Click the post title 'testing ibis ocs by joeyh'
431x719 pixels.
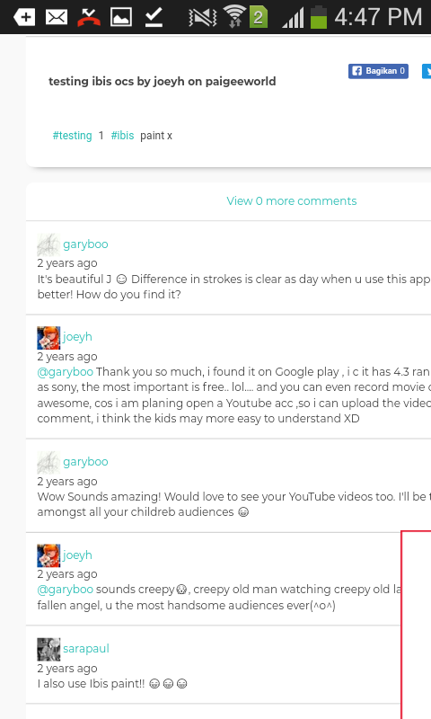tap(163, 81)
